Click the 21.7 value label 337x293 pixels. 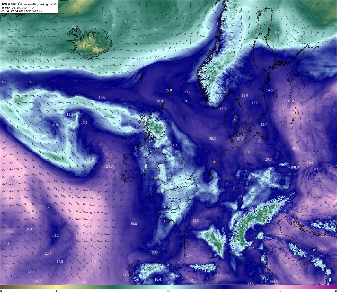[240, 138]
